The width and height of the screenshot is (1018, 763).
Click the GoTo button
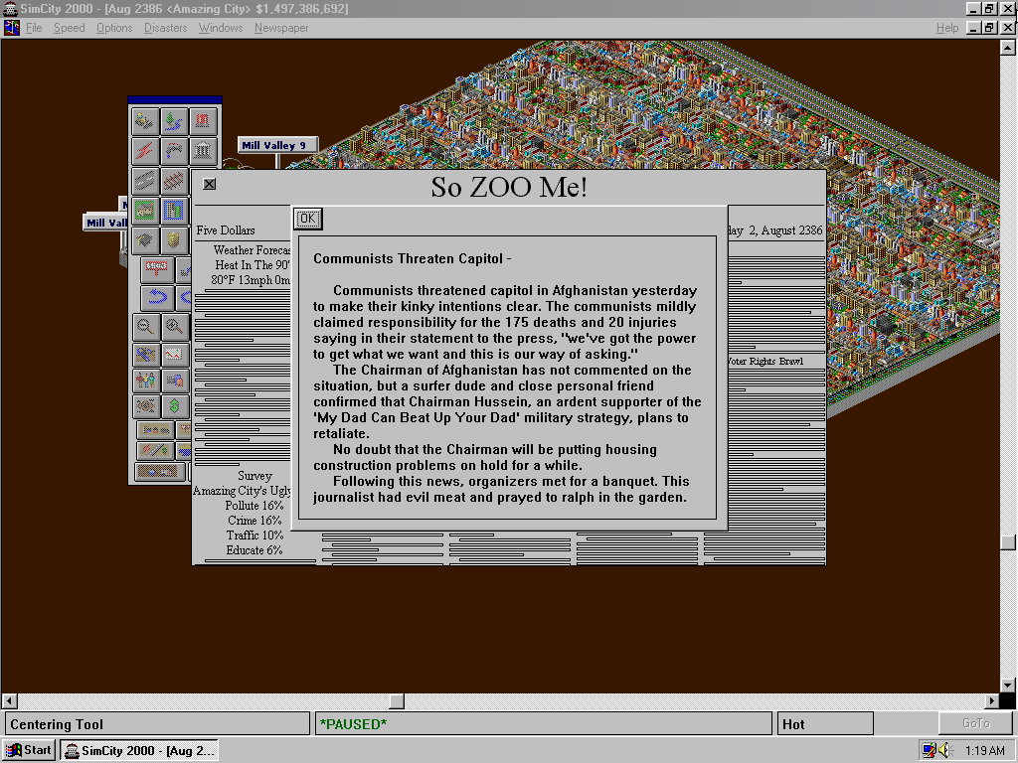(976, 723)
